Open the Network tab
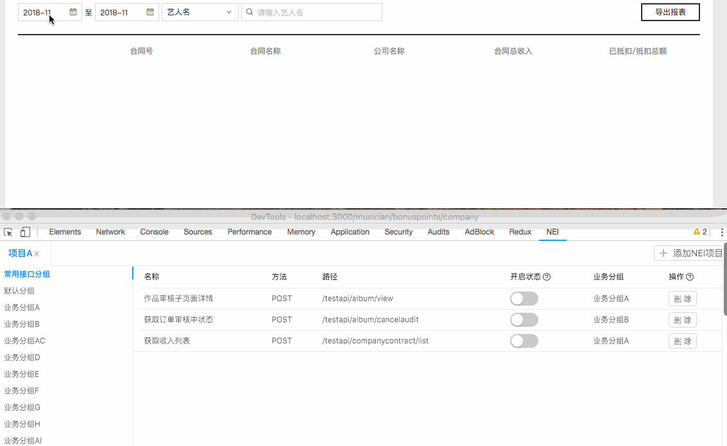Image resolution: width=727 pixels, height=446 pixels. pos(110,232)
